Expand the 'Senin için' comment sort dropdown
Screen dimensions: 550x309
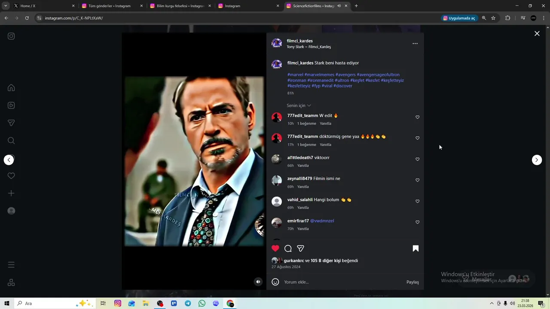pos(299,106)
